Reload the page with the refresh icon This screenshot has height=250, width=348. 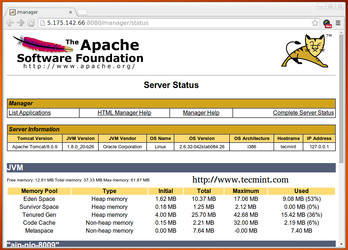pyautogui.click(x=31, y=23)
